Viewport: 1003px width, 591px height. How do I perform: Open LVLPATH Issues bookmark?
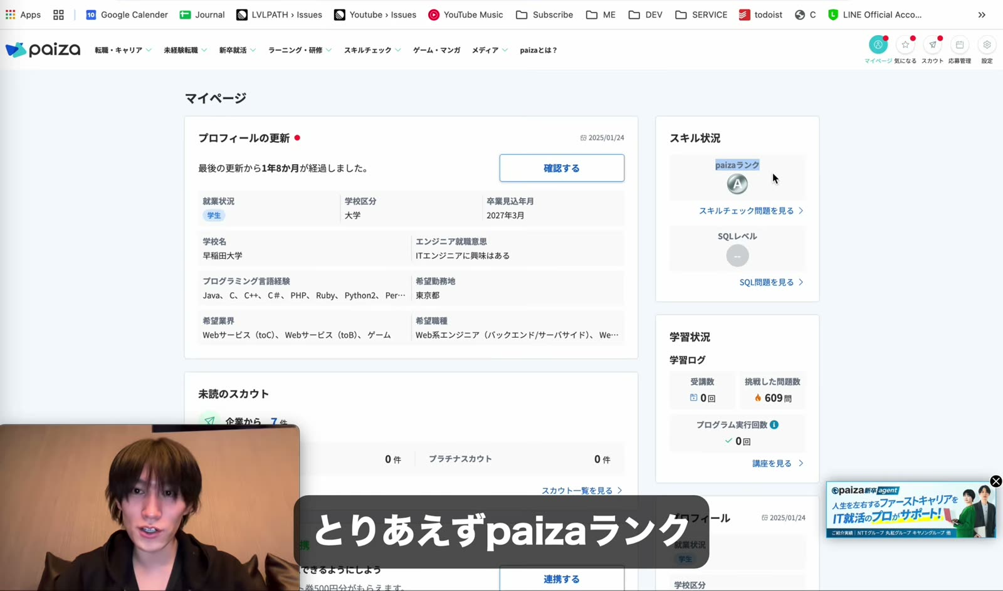point(279,14)
